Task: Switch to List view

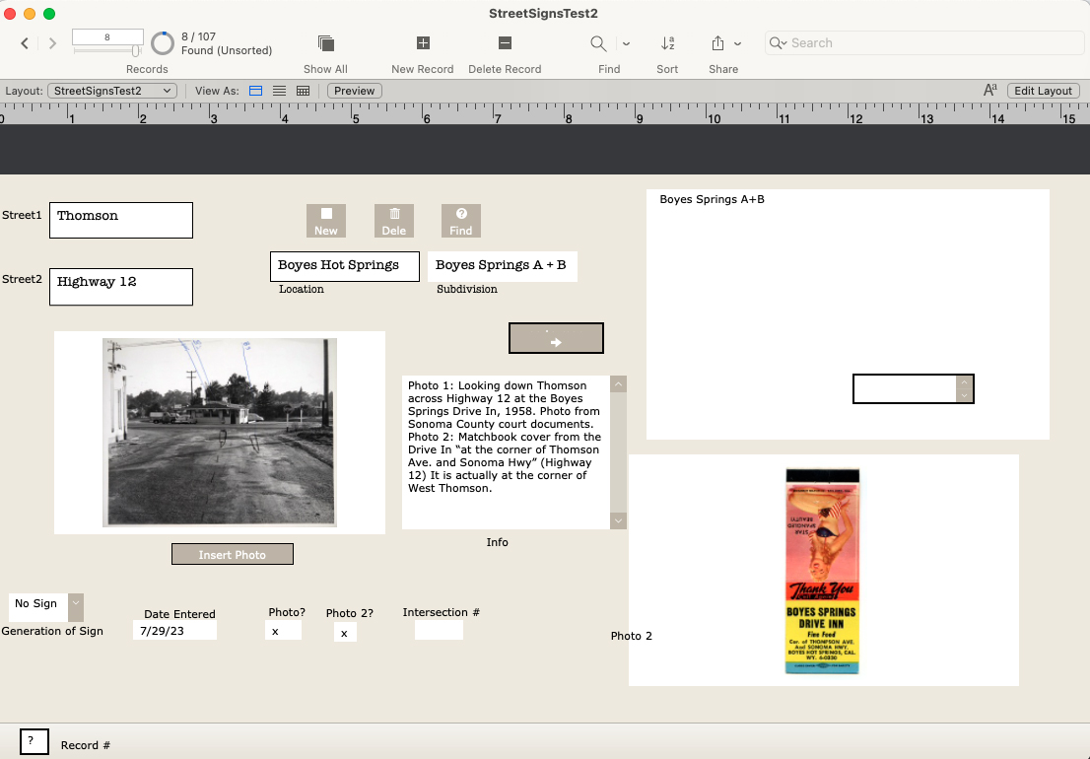Action: click(279, 91)
